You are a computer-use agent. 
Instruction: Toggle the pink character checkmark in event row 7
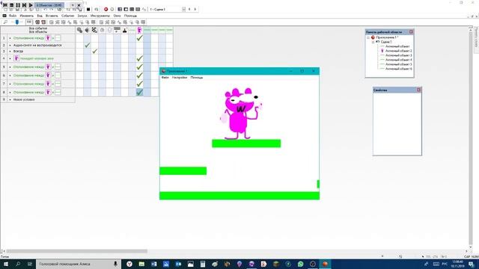point(140,84)
